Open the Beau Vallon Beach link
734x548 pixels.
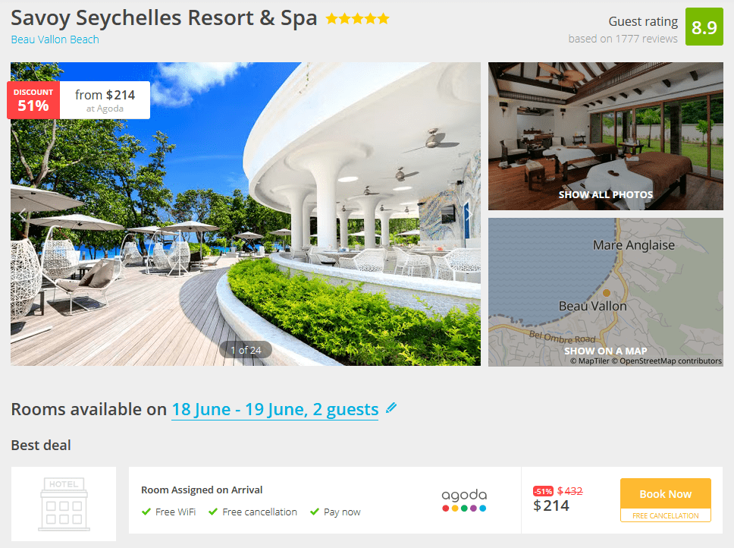tap(55, 39)
